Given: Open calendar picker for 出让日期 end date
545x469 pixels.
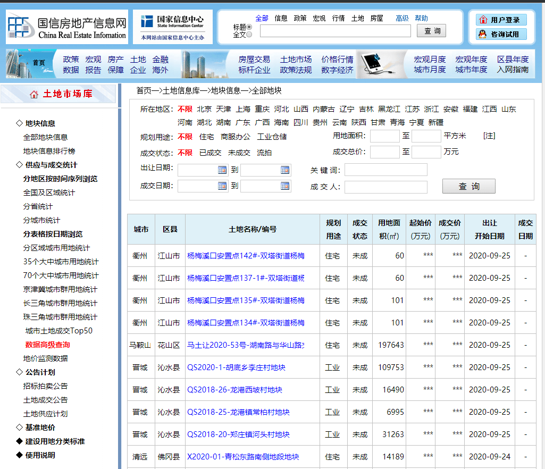Looking at the screenshot, I should click(285, 170).
